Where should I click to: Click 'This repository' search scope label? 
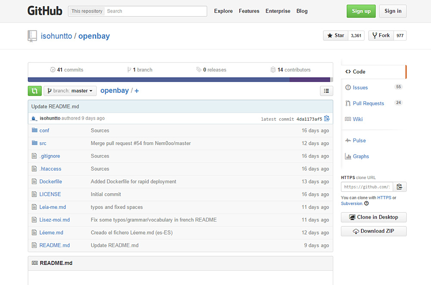pyautogui.click(x=87, y=11)
